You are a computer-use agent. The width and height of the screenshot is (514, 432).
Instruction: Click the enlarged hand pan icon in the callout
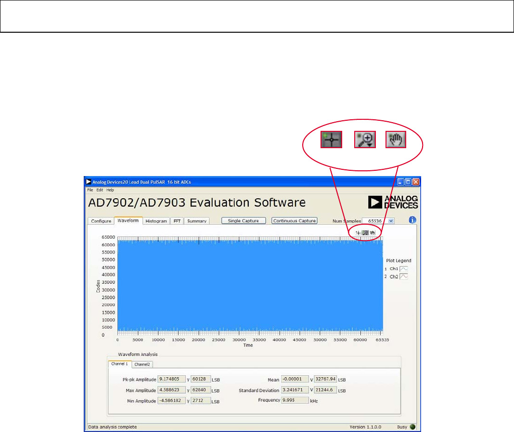pos(396,140)
